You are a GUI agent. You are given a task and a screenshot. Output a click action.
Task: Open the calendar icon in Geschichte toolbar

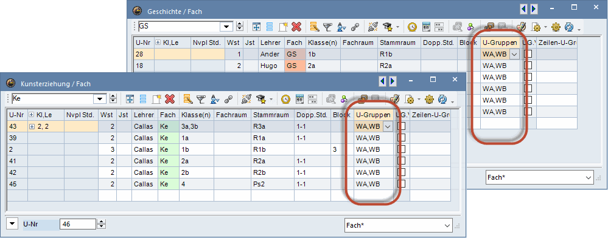point(426,27)
